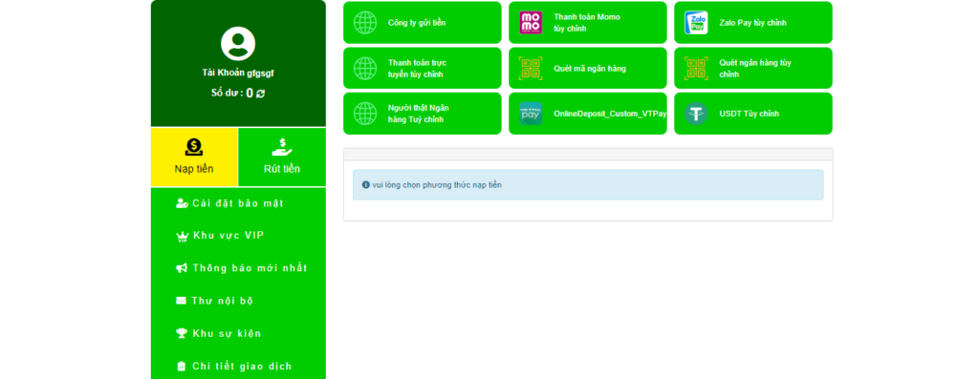
Task: Click the QR icon for Quét mã ngân hàng
Action: click(531, 68)
